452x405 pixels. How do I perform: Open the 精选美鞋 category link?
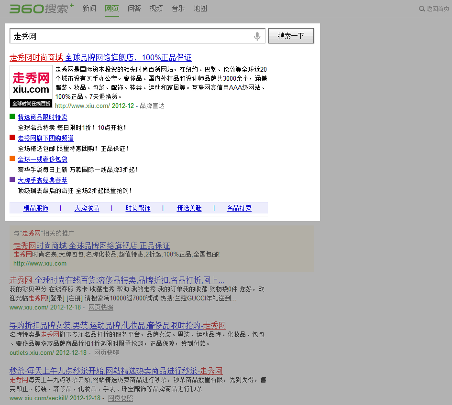[x=189, y=208]
